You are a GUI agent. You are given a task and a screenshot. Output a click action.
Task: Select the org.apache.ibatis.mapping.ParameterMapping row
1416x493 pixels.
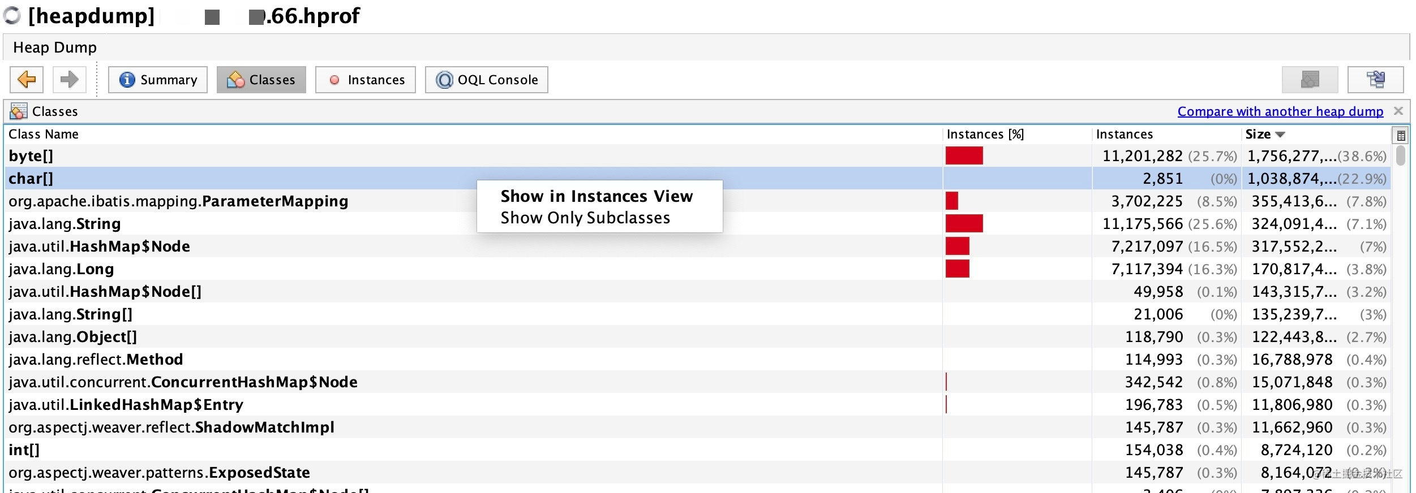click(x=698, y=201)
